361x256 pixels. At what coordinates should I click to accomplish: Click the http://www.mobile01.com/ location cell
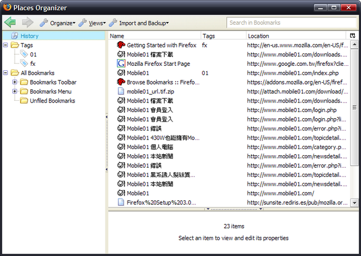[280, 194]
